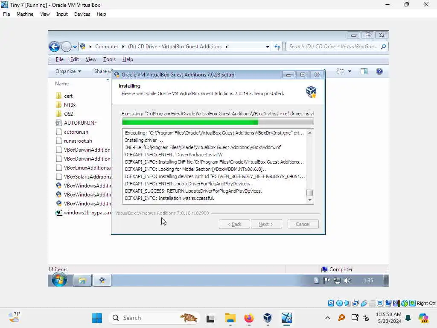Open the address bar history dropdown arrow

pyautogui.click(x=268, y=47)
